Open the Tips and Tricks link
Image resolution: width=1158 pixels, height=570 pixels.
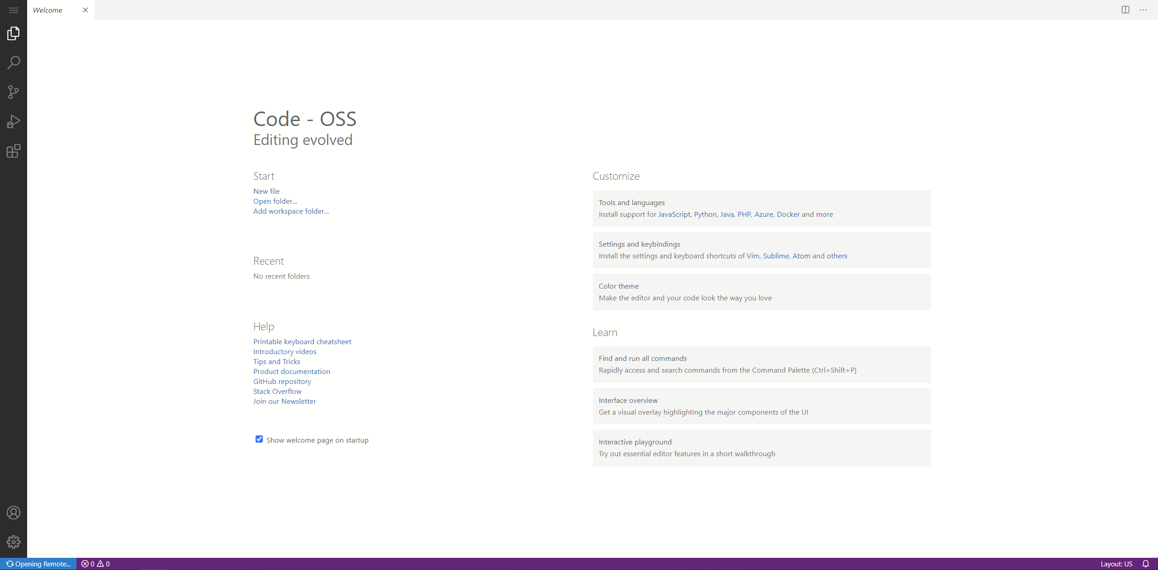(x=277, y=361)
